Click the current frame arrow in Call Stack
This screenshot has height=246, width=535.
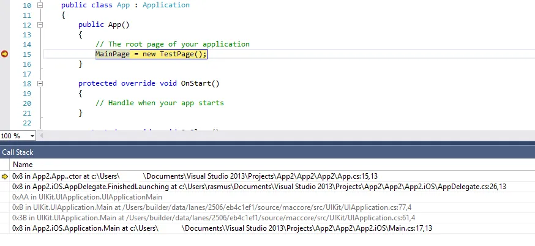[5, 176]
